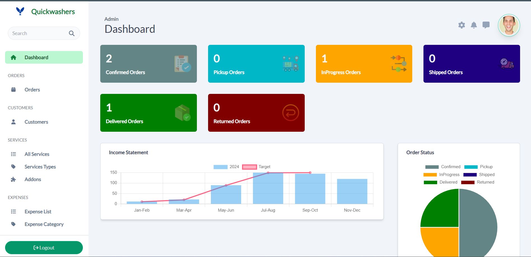
Task: Click the settings gear icon
Action: click(x=462, y=25)
